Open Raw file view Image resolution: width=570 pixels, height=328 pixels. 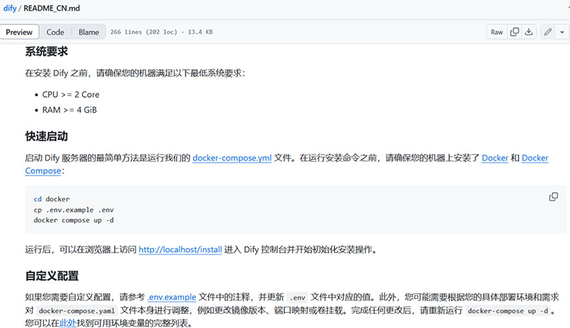[x=497, y=32]
